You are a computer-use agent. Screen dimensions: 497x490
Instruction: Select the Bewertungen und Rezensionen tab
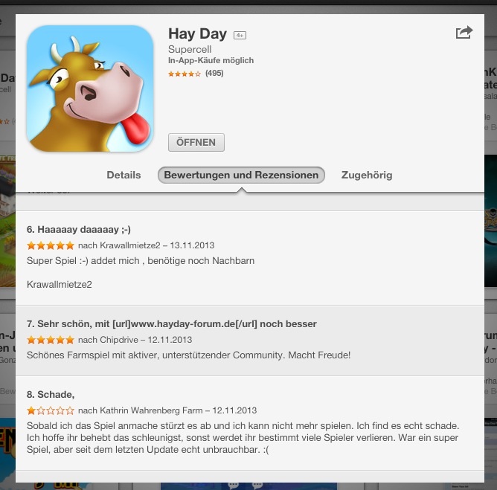point(241,175)
